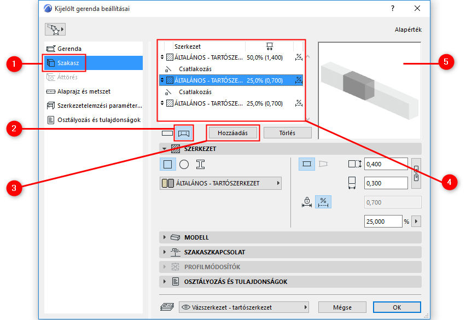
Task: Click the disabled Áttörés page item
Action: point(94,77)
